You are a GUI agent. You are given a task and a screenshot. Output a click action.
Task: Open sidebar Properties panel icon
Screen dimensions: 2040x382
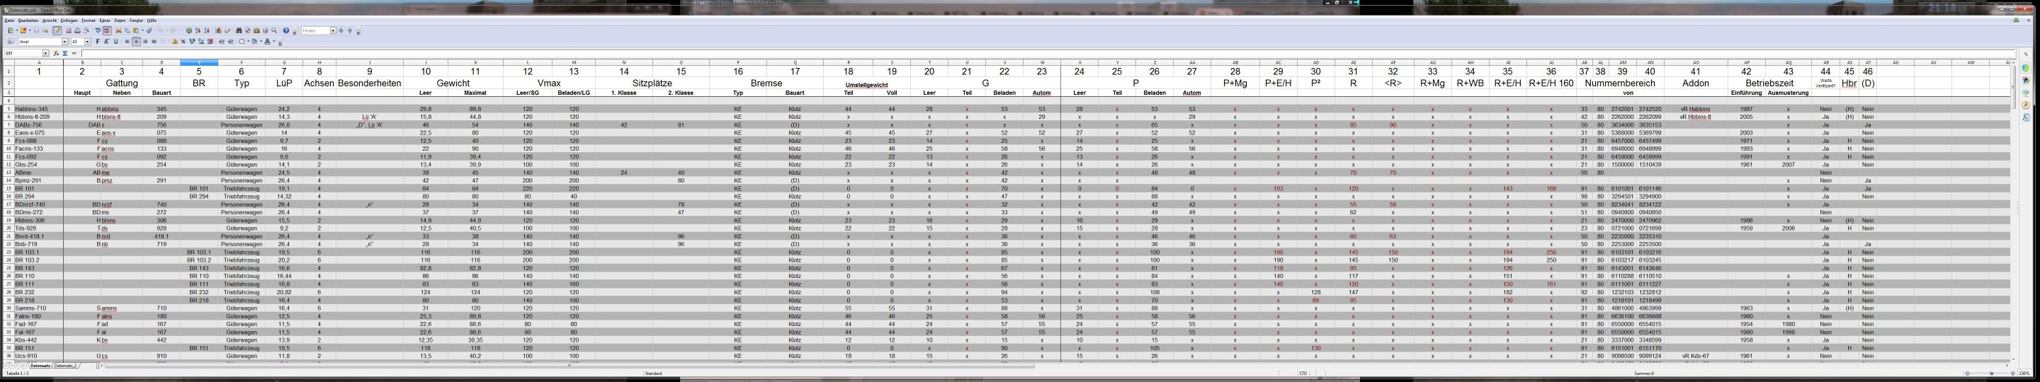[x=2027, y=68]
